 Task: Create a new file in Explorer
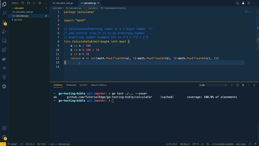pos(23,3)
